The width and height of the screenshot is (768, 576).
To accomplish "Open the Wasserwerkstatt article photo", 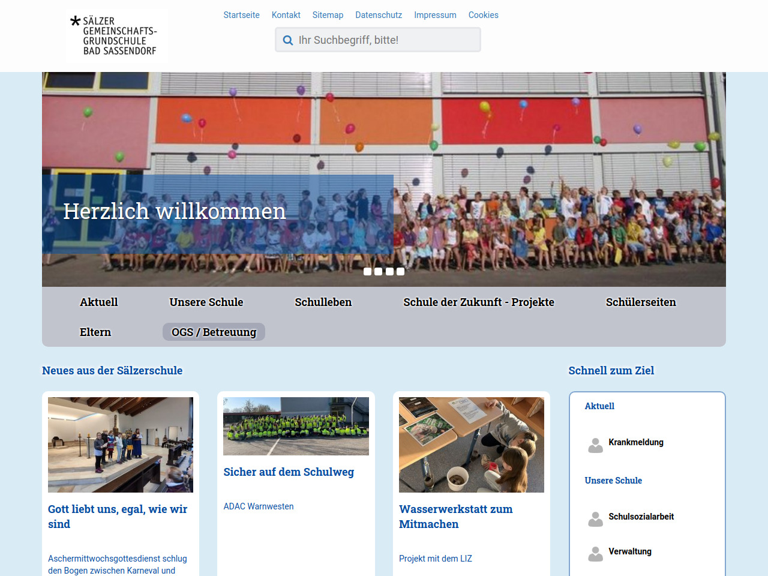I will (472, 445).
